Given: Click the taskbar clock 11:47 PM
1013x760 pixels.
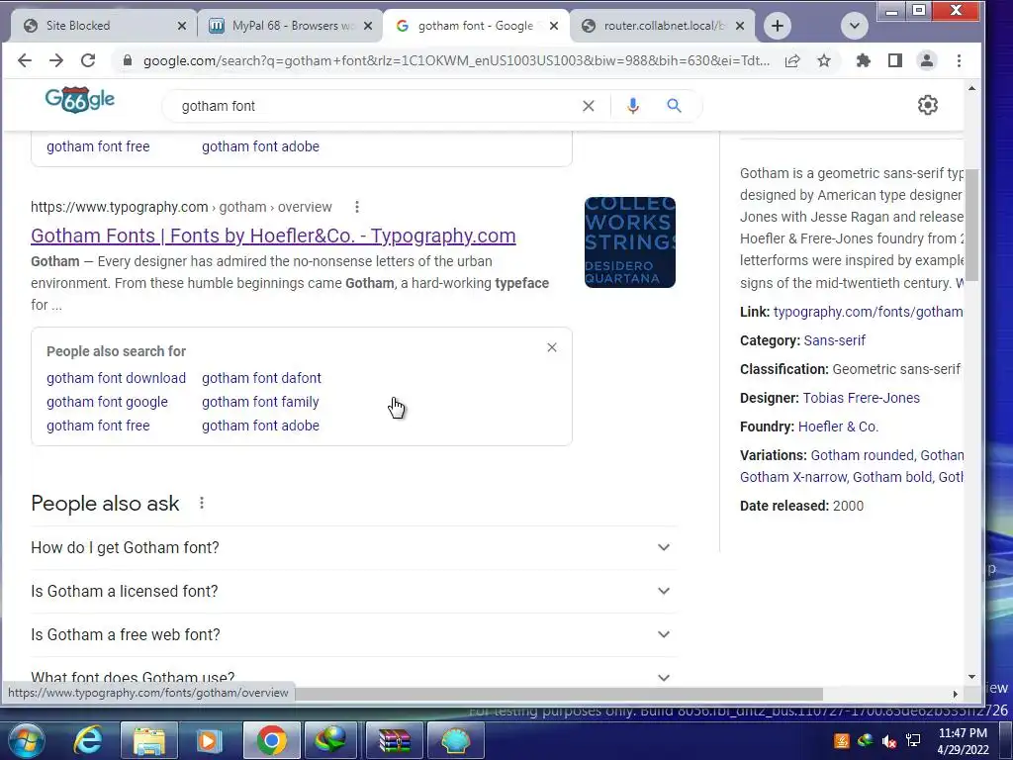Looking at the screenshot, I should [x=963, y=740].
